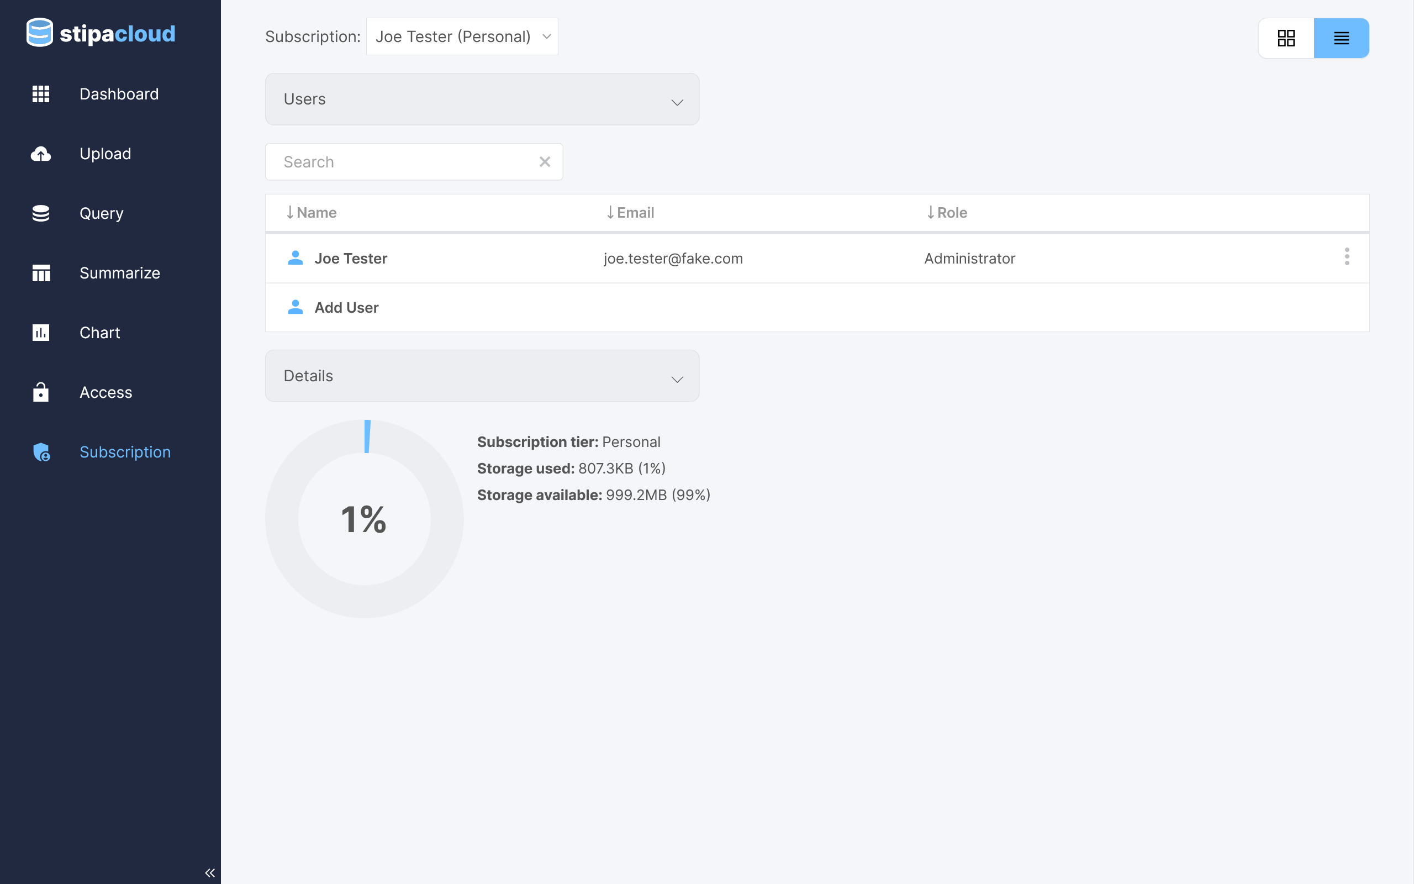Click the stipacloud logo icon
Image resolution: width=1414 pixels, height=884 pixels.
click(40, 33)
